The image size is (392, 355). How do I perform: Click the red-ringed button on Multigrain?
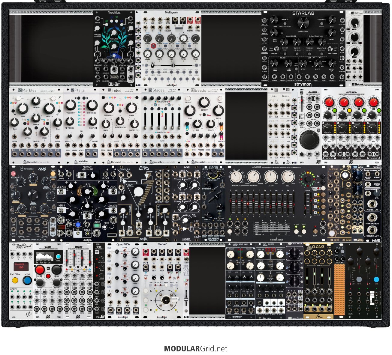point(153,46)
